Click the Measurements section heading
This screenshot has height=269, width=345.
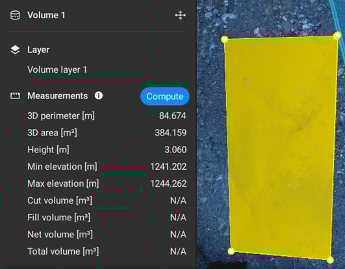pos(57,96)
